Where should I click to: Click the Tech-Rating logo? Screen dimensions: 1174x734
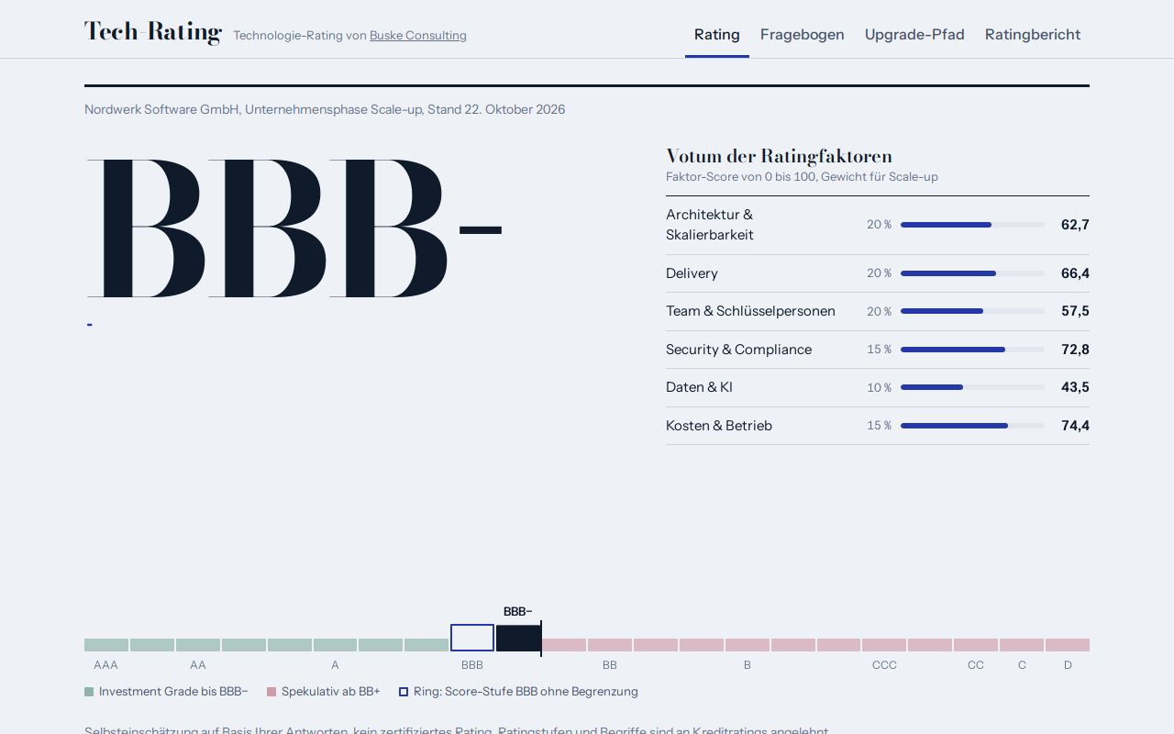point(153,32)
